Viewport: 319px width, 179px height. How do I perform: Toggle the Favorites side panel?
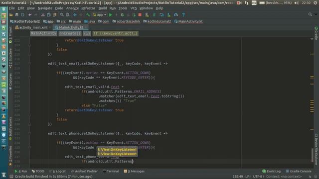pos(10,156)
